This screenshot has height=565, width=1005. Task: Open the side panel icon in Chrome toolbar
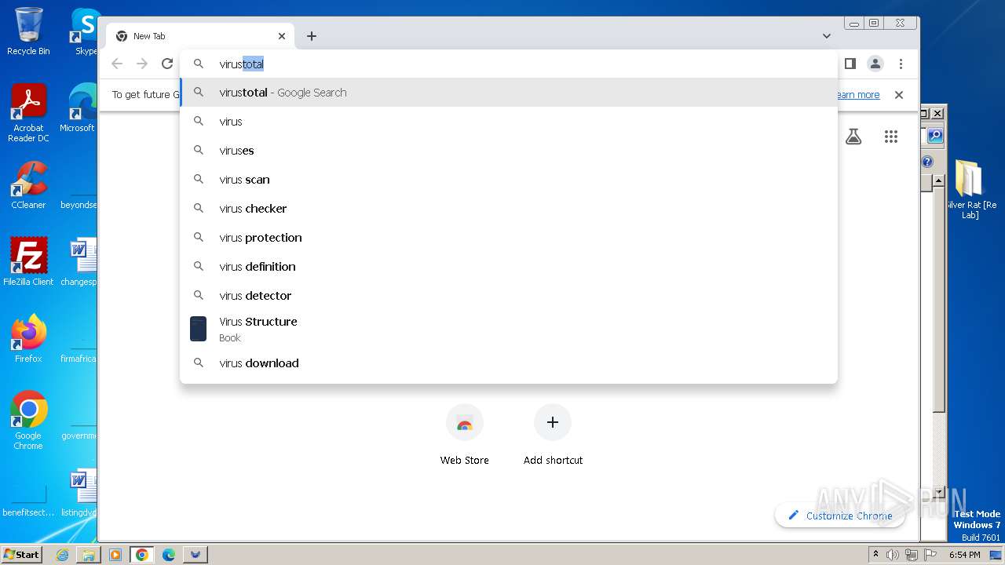850,64
